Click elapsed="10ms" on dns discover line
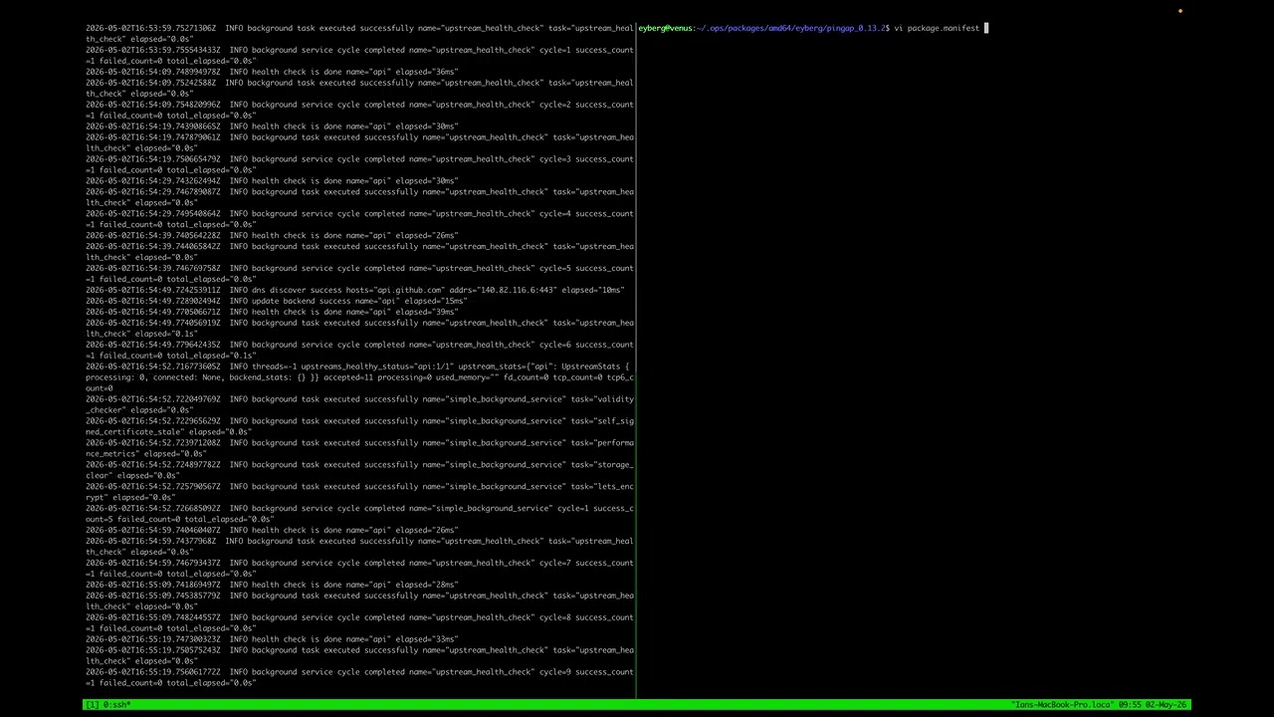This screenshot has width=1274, height=717. pos(592,290)
